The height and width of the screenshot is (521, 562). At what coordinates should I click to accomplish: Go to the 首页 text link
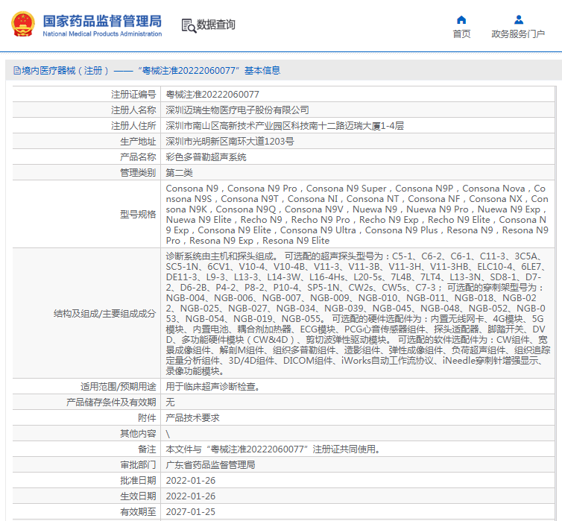(461, 34)
